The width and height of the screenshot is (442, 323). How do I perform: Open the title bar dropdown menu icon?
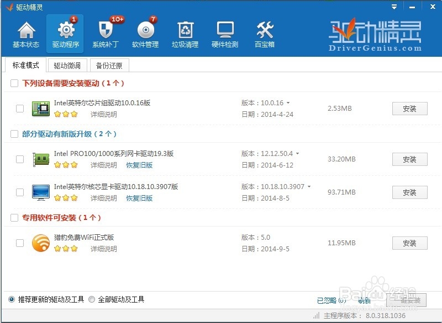point(394,7)
